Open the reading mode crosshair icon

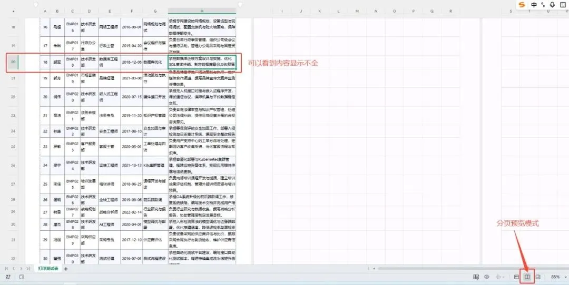click(498, 277)
